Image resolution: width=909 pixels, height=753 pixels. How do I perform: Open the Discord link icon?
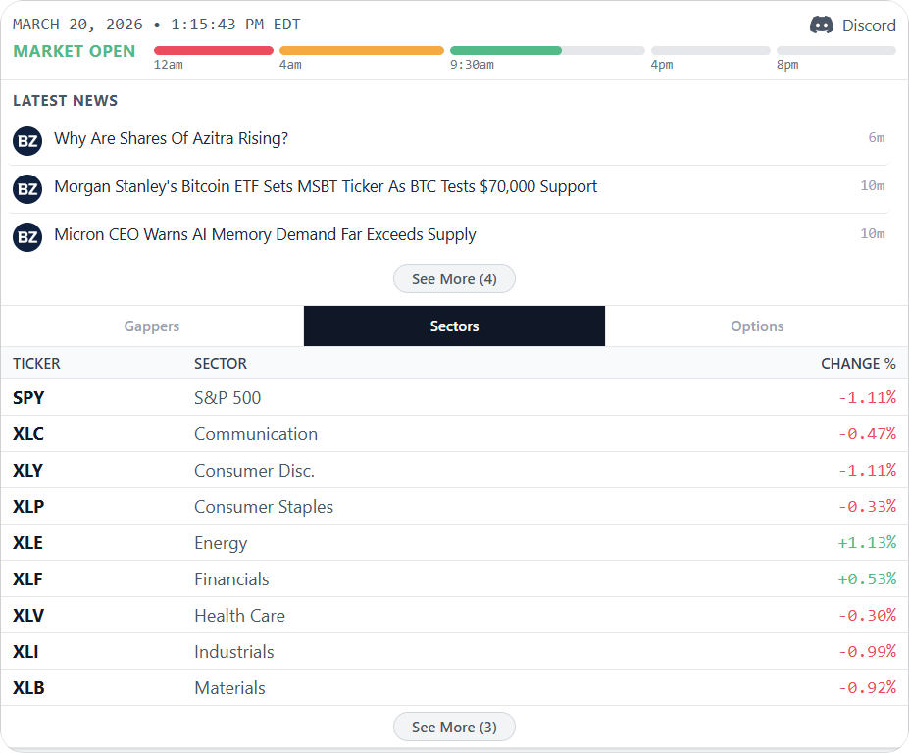point(822,25)
